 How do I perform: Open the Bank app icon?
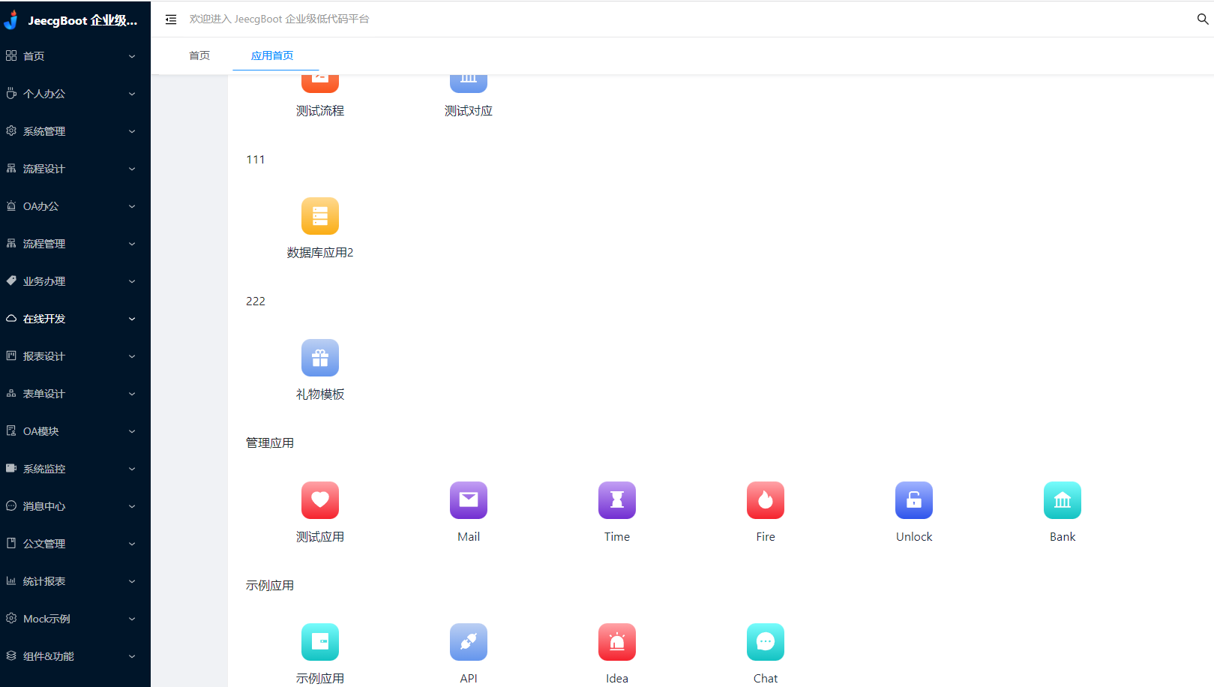[x=1063, y=500]
